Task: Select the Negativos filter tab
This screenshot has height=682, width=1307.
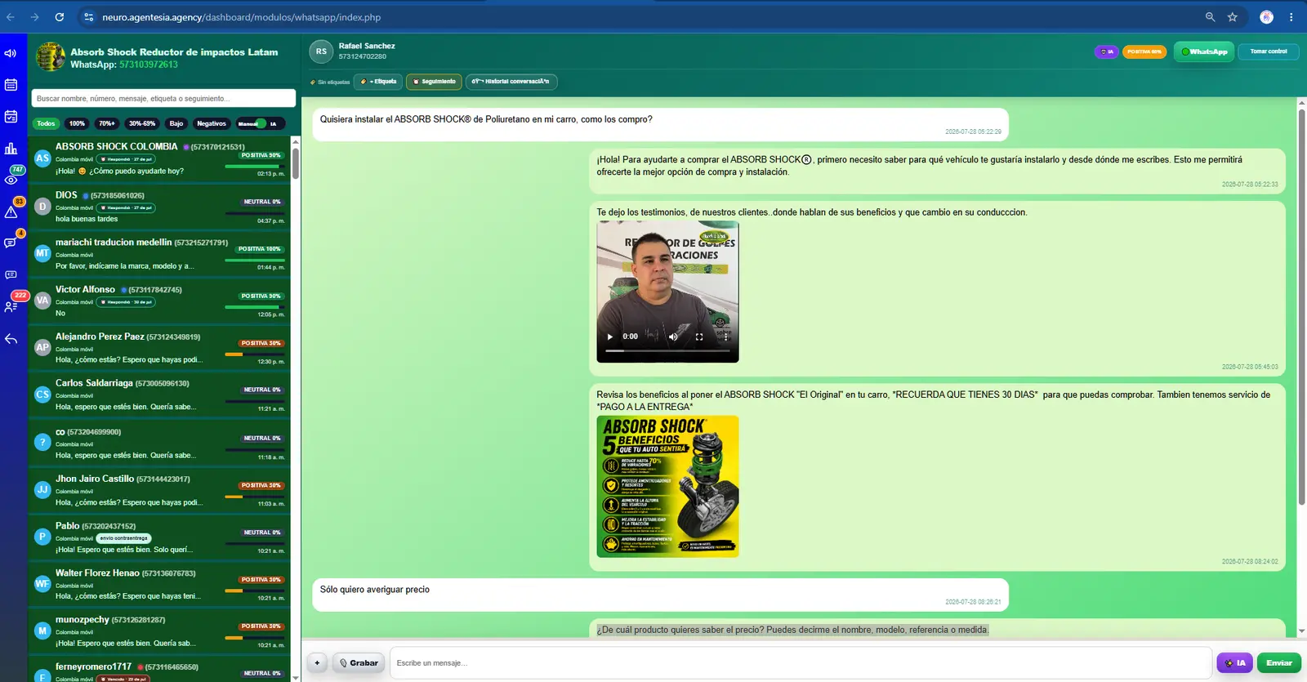Action: (x=212, y=124)
